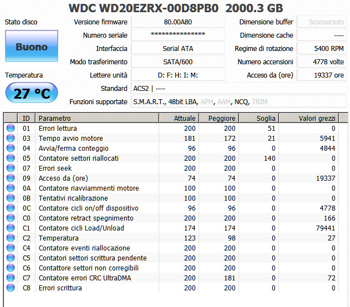Select Errori lettura threshold value 51
350x307 pixels.
click(271, 129)
